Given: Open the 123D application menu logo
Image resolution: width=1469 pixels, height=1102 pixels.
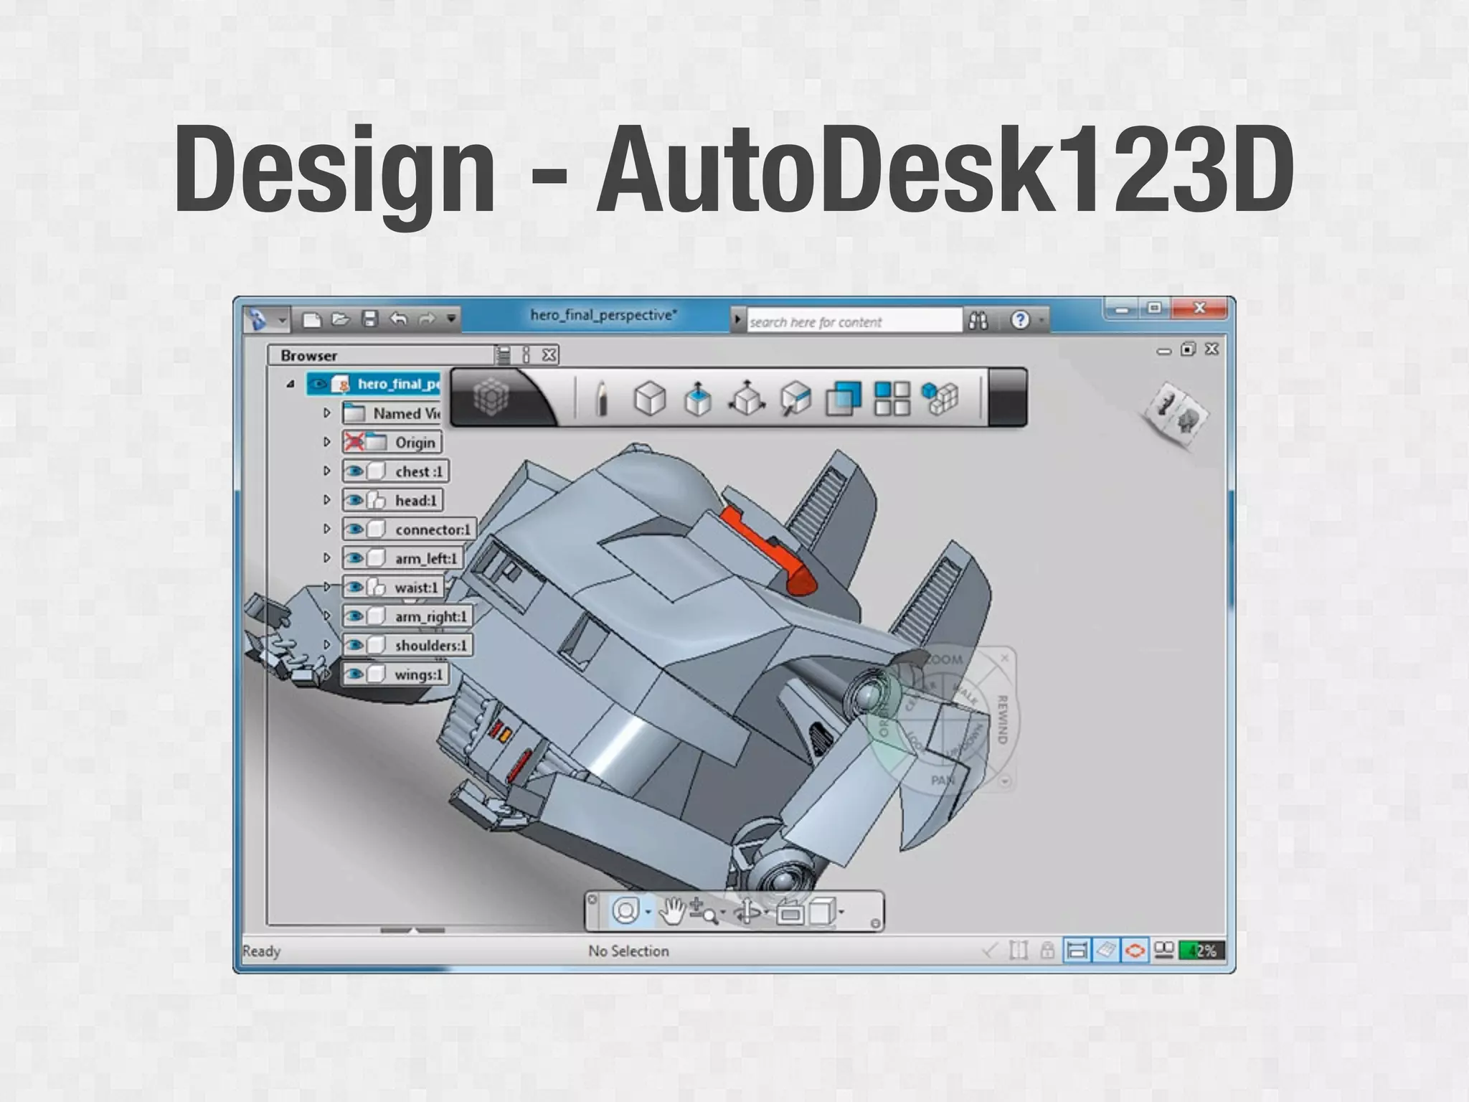Looking at the screenshot, I should [257, 319].
